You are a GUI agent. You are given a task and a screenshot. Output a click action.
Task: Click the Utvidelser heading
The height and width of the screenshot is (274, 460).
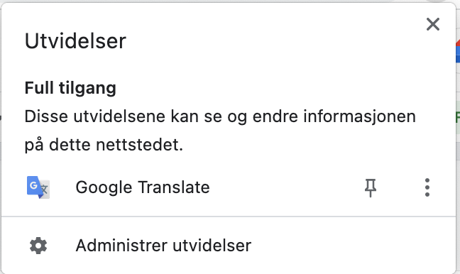(75, 40)
